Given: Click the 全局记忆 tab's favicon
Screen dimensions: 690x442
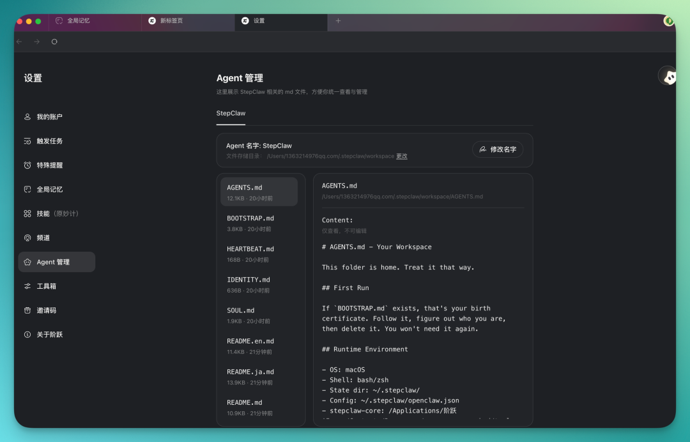Looking at the screenshot, I should pos(59,20).
